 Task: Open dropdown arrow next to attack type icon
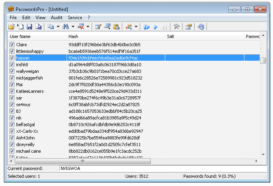(x=136, y=27)
